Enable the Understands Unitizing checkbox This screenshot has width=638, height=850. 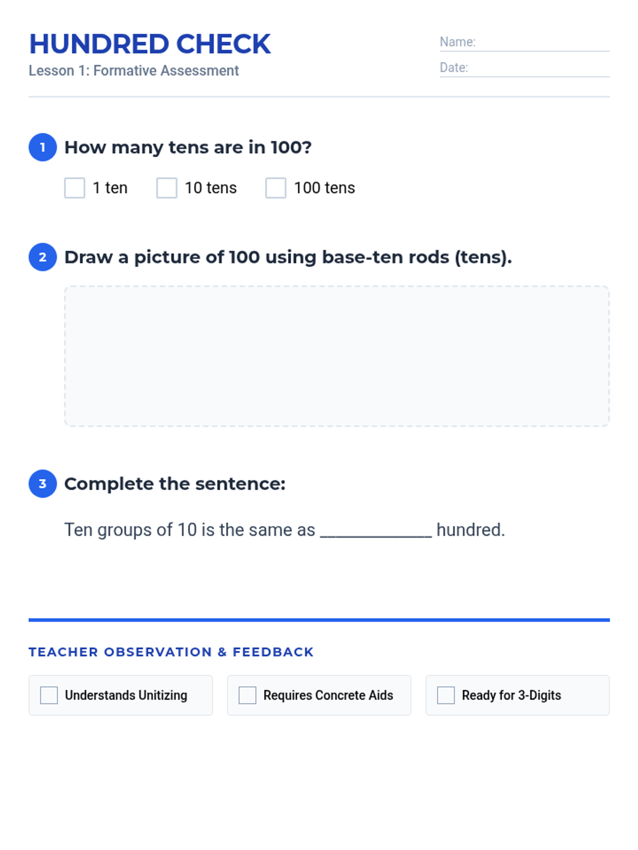coord(49,695)
